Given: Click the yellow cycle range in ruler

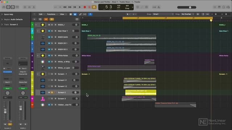Looking at the screenshot, I should point(167,18).
